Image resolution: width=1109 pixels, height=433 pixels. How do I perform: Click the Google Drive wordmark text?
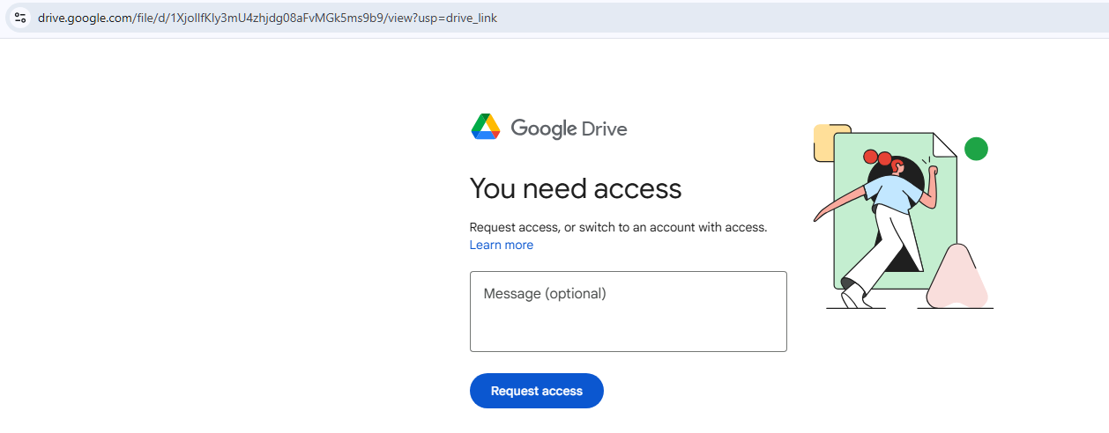point(569,128)
